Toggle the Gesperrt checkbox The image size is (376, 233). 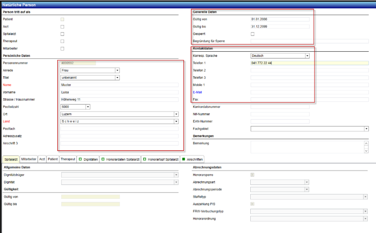click(x=252, y=34)
